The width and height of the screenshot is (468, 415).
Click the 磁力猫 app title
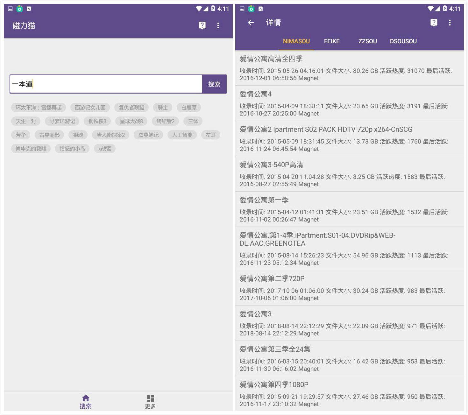click(24, 25)
